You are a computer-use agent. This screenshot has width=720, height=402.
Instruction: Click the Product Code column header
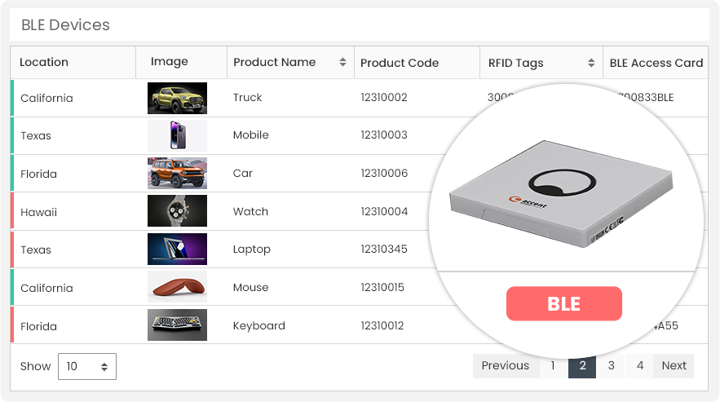click(x=400, y=63)
